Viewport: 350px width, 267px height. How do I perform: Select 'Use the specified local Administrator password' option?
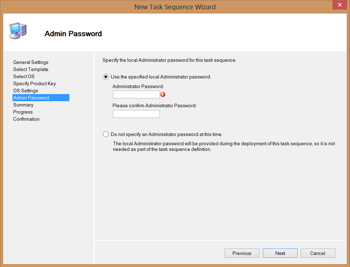click(x=106, y=77)
